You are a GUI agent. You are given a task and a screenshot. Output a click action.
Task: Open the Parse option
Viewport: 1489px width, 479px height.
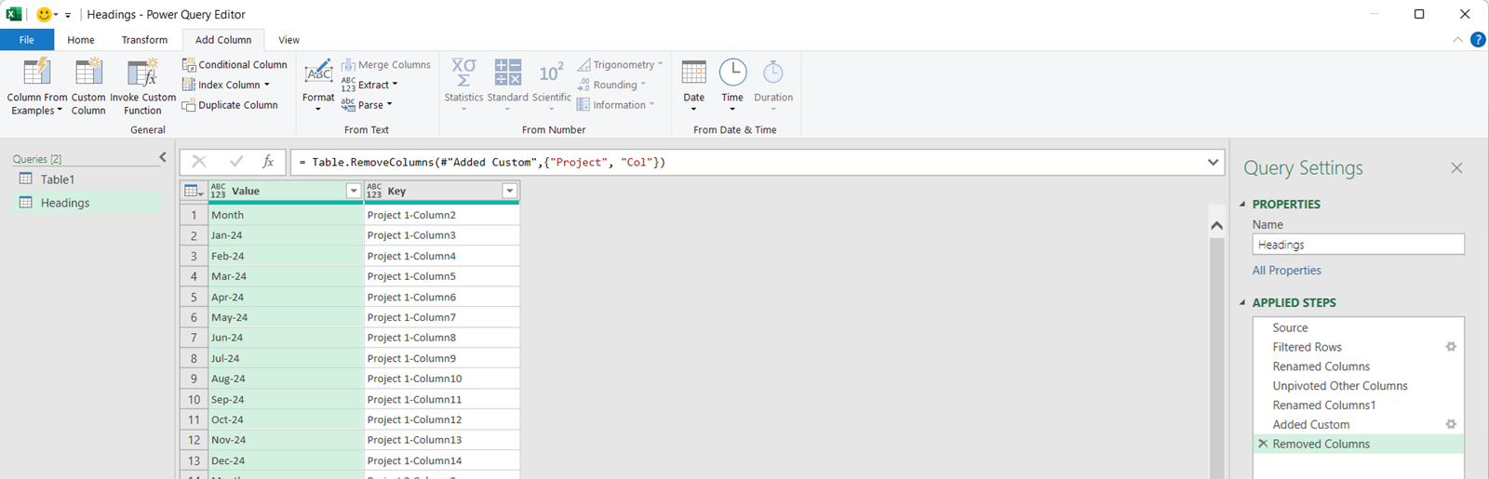[x=367, y=105]
